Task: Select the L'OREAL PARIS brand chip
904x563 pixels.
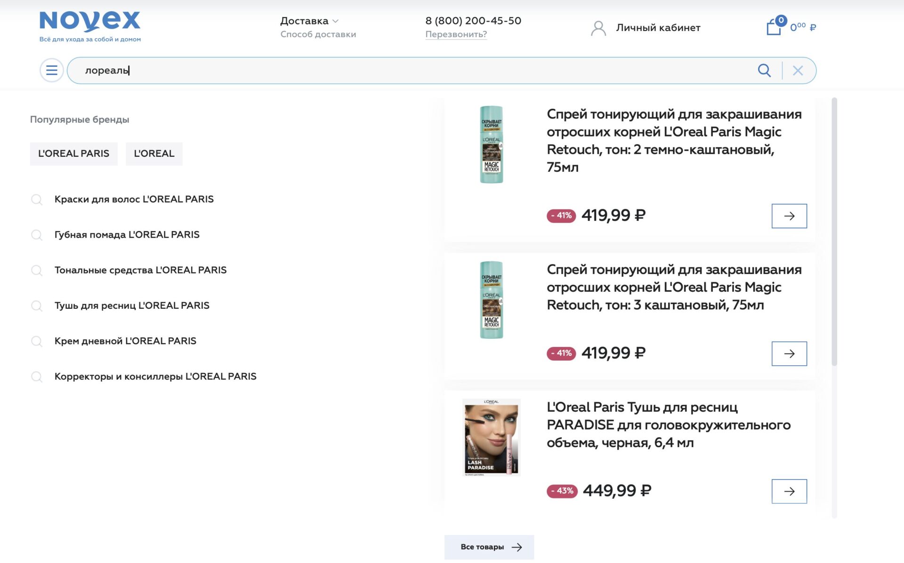Action: 74,154
